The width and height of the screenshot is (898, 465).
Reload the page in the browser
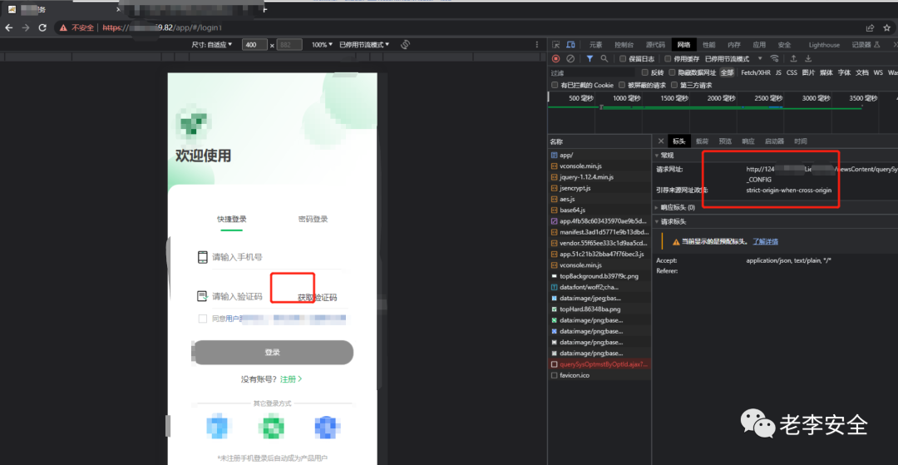[x=45, y=27]
